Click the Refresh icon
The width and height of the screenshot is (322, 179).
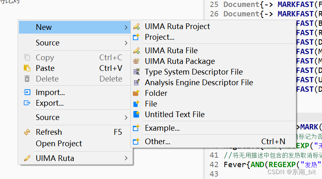[x=27, y=132]
